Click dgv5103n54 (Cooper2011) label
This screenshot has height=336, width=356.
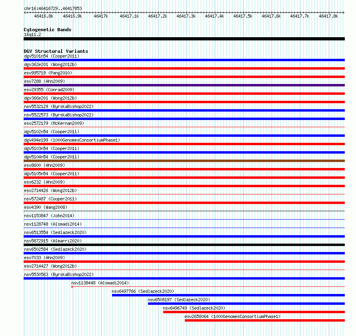(52, 148)
